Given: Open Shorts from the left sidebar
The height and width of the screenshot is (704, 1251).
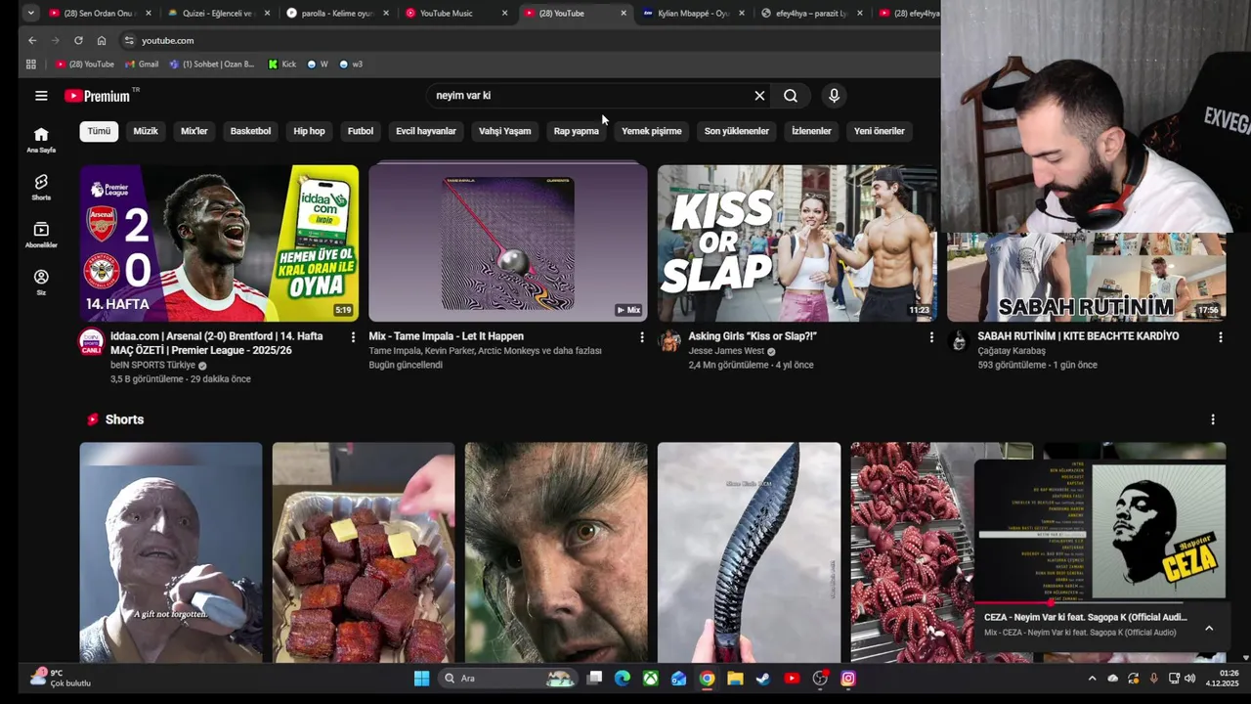Looking at the screenshot, I should (41, 188).
